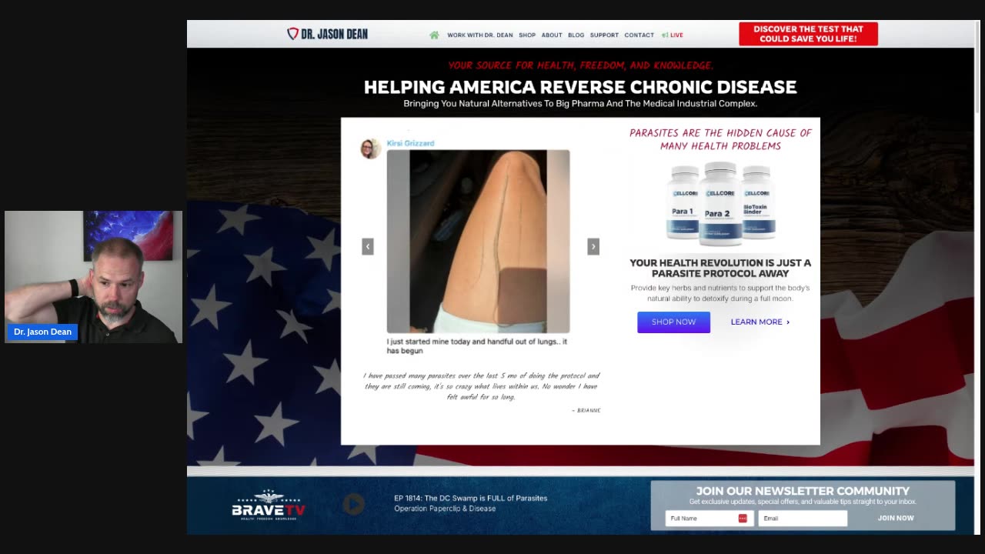Screen dimensions: 985x554
Task: Click the green home icon in navigation
Action: (434, 35)
